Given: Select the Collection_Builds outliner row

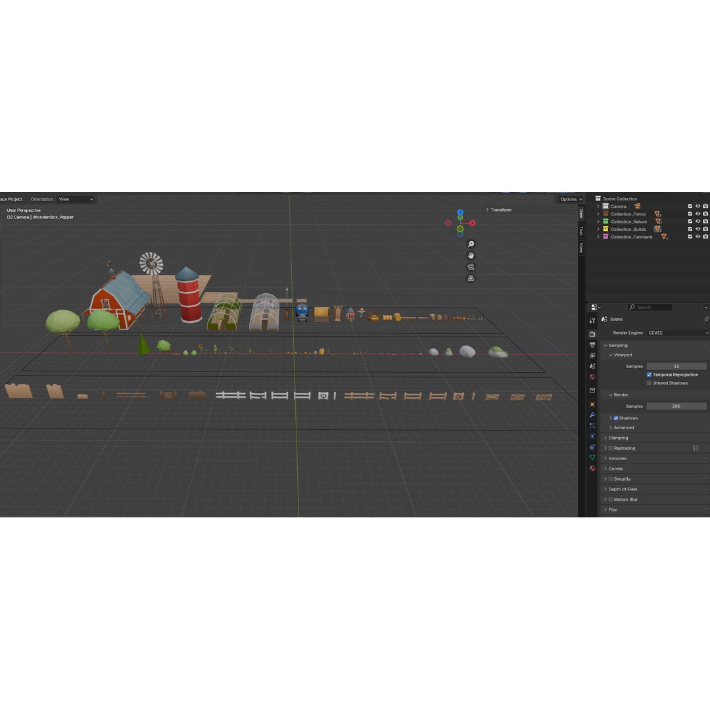Looking at the screenshot, I should 628,229.
